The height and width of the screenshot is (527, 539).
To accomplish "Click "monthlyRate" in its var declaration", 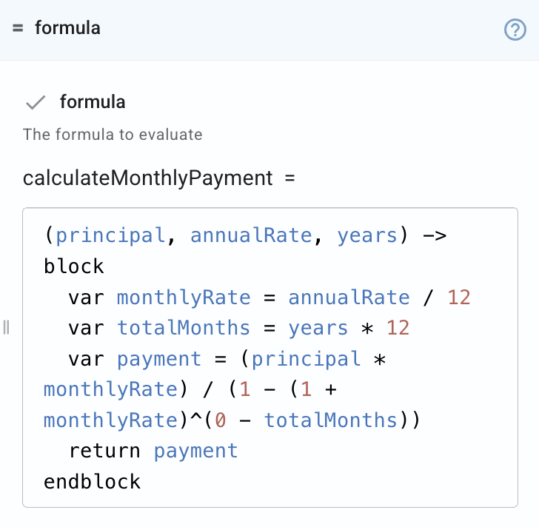I will tap(184, 298).
